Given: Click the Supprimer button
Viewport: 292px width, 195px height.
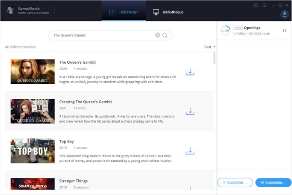Looking at the screenshot, I should coord(235,182).
